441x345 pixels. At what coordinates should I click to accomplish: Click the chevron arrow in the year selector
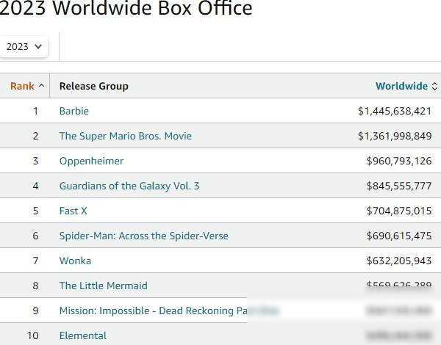[38, 46]
